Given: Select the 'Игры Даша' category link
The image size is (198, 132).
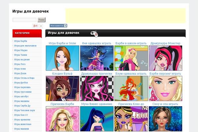Looking at the screenshot, I should click(x=20, y=73).
